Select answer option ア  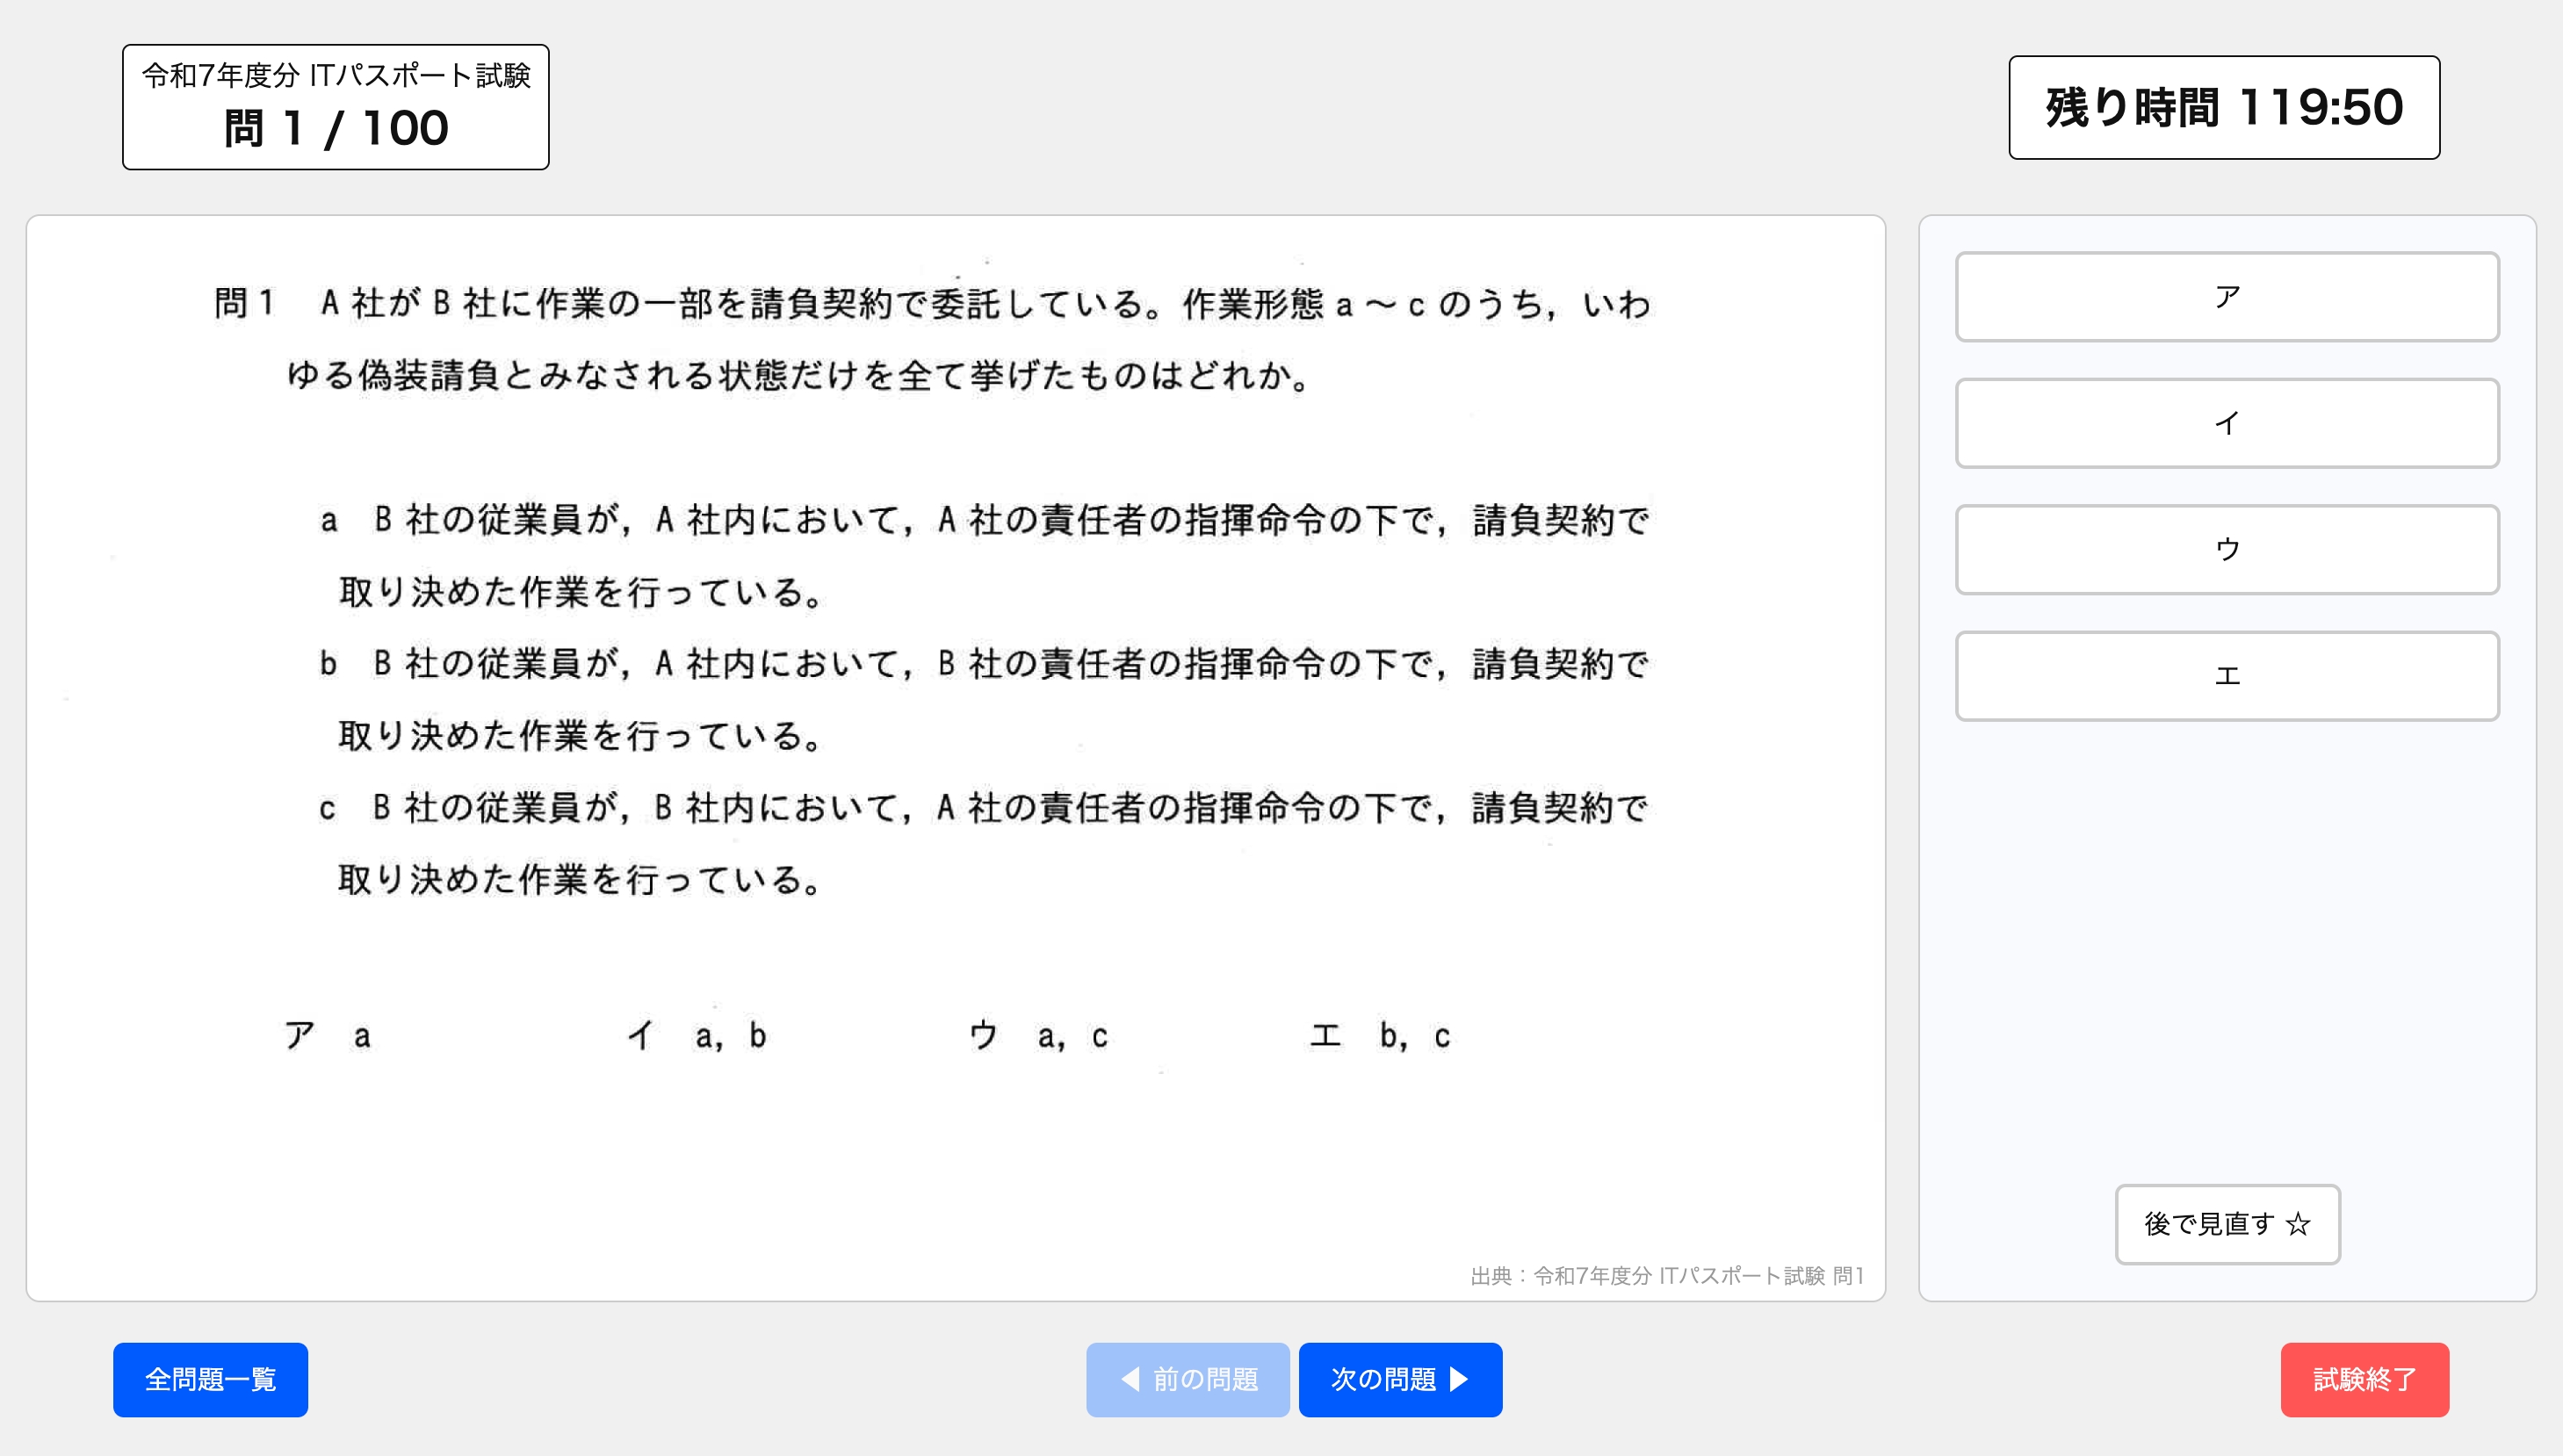tap(2227, 295)
